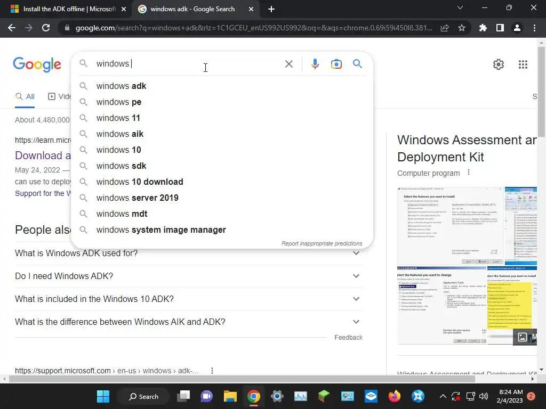Open the Google apps grid
The width and height of the screenshot is (546, 409).
coord(523,64)
